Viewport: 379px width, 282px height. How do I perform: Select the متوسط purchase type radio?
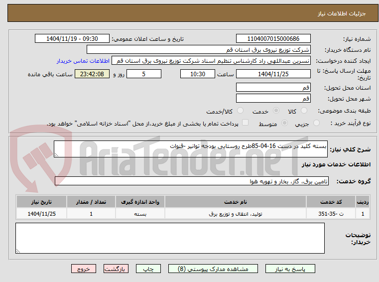coord(284,123)
